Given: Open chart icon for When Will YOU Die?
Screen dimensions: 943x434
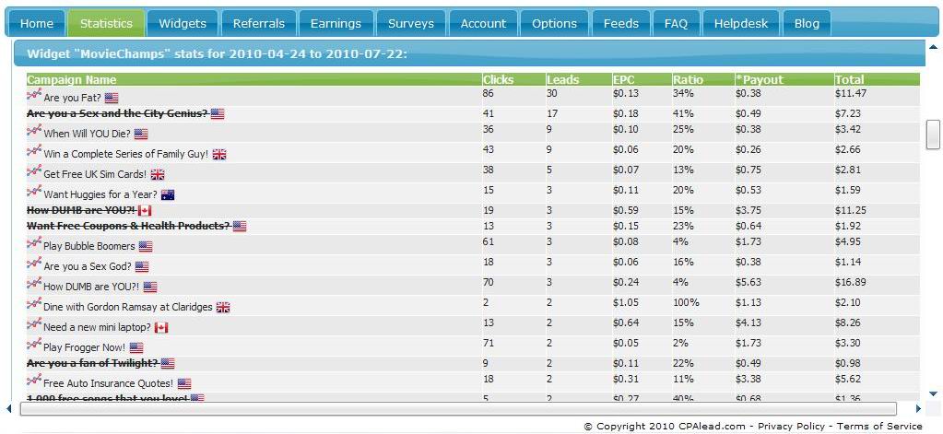Looking at the screenshot, I should 34,131.
